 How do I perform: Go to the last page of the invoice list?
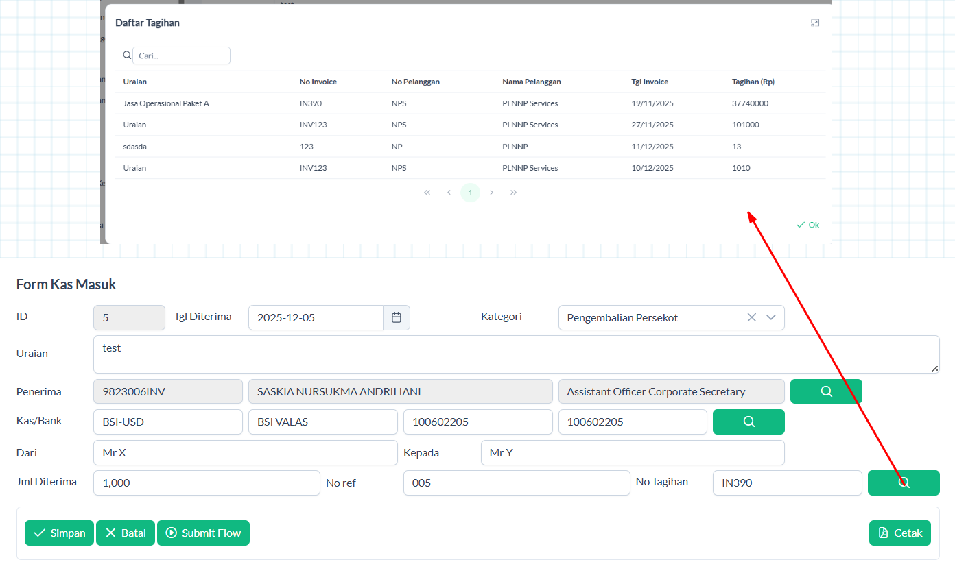[x=513, y=193]
